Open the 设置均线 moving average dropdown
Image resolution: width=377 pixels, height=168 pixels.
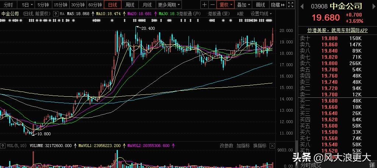click(x=261, y=14)
